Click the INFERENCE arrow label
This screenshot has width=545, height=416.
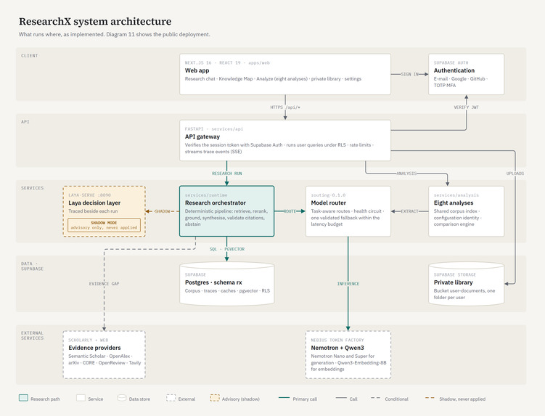[x=348, y=284]
